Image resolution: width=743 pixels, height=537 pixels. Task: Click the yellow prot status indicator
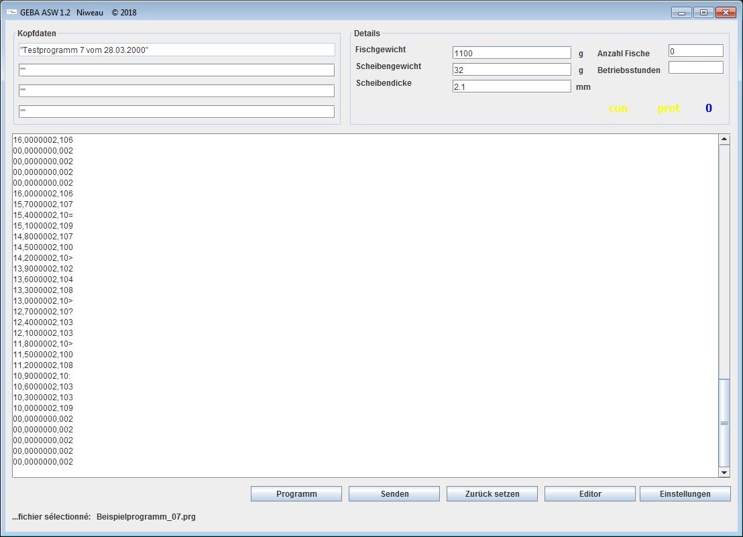pos(668,109)
